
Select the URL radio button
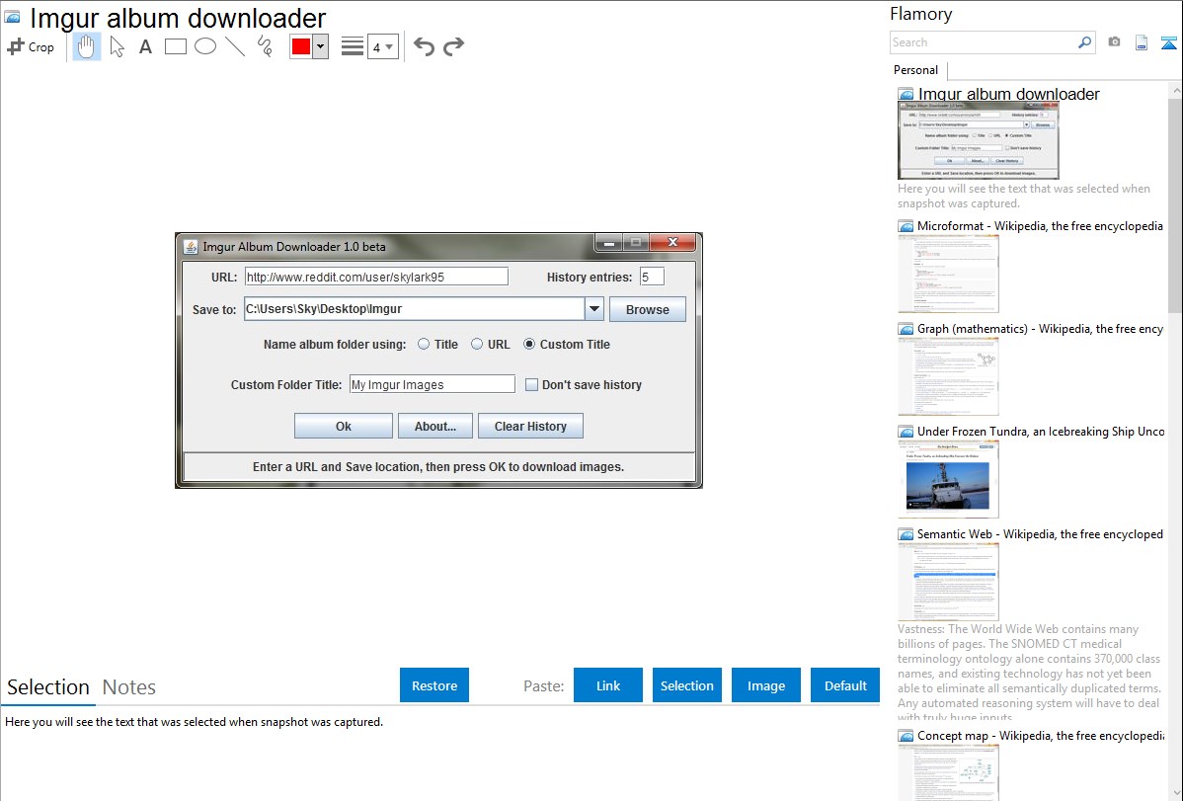tap(477, 345)
